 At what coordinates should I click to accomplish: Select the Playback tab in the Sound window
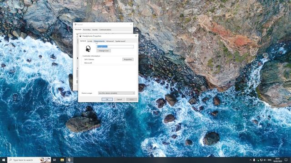pos(78,29)
